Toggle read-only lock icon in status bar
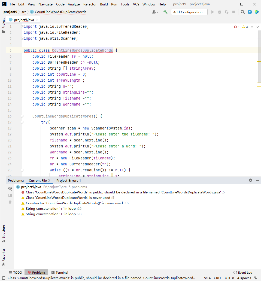 click(x=256, y=278)
